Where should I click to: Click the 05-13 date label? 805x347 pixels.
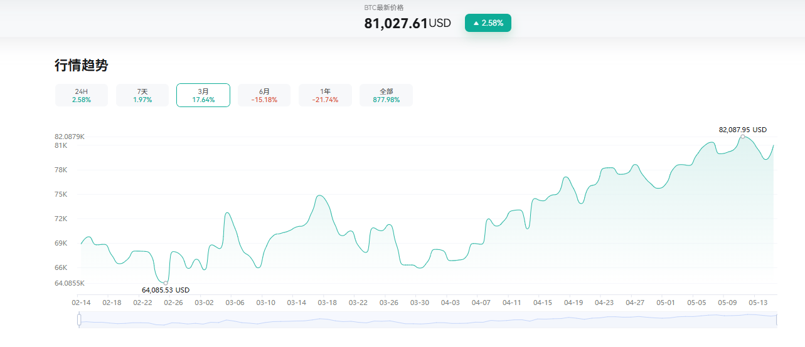coord(758,303)
